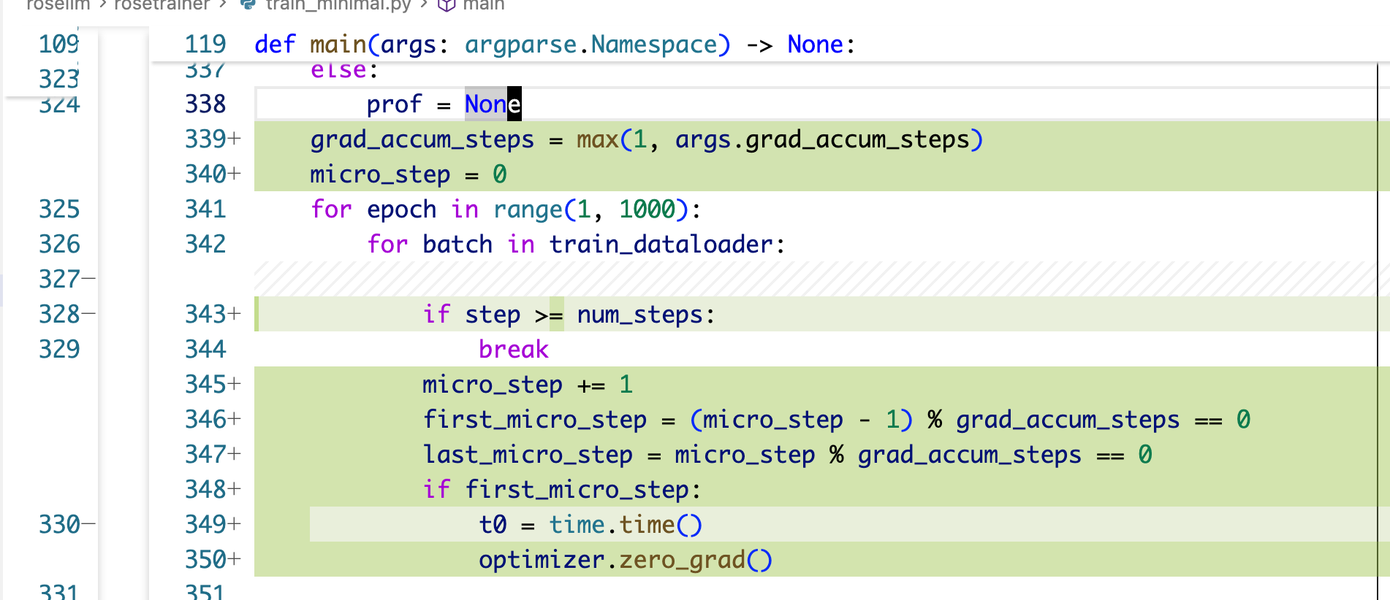Click original line number 325 in left gutter
Image resolution: width=1390 pixels, height=600 pixels.
click(x=59, y=209)
